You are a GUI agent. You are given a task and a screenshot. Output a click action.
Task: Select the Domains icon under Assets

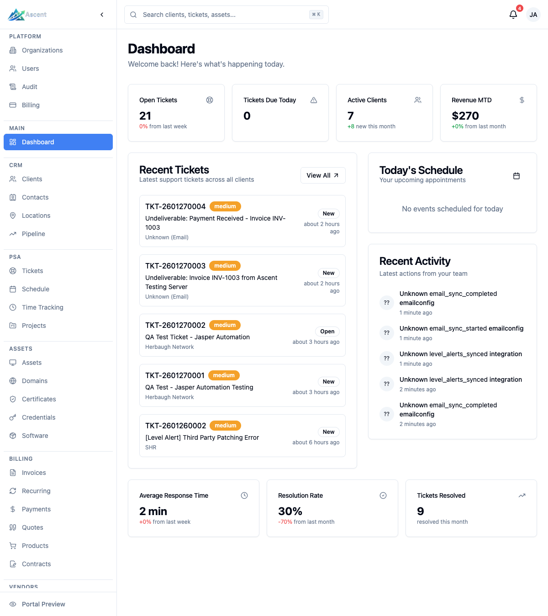coord(13,381)
